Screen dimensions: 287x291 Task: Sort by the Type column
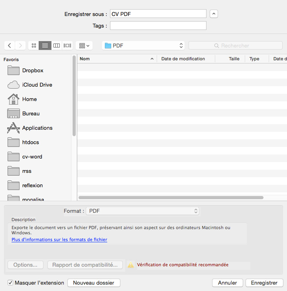257,59
